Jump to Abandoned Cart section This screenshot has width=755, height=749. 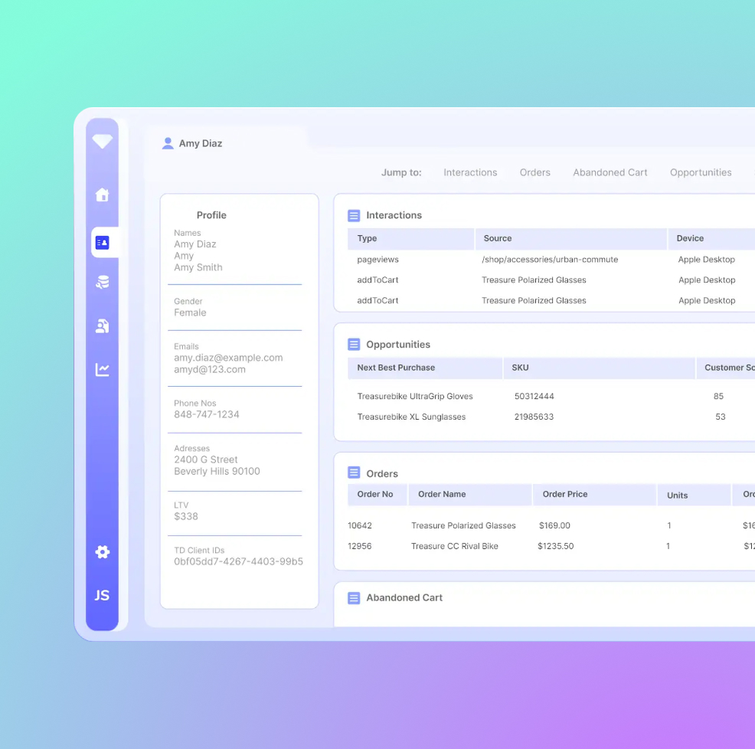(610, 172)
